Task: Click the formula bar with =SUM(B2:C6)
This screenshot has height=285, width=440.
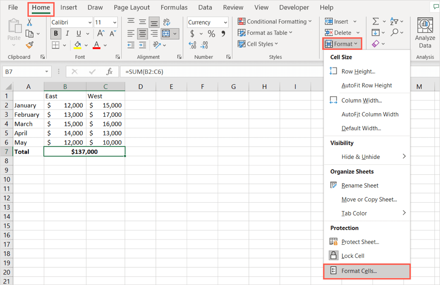Action: click(222, 72)
